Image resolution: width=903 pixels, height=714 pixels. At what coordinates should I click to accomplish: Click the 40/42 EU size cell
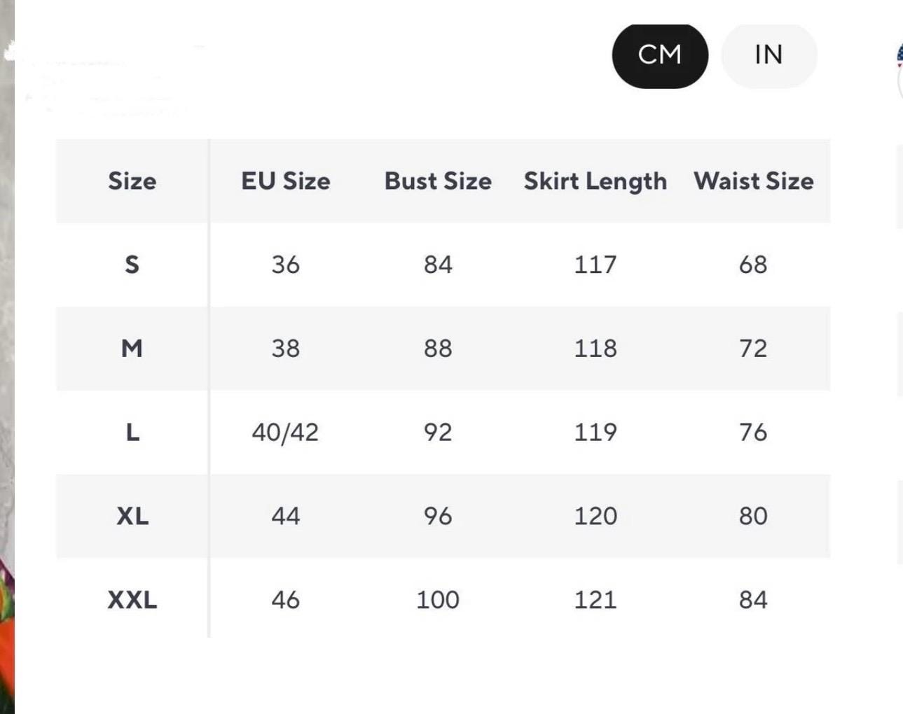[x=285, y=433]
